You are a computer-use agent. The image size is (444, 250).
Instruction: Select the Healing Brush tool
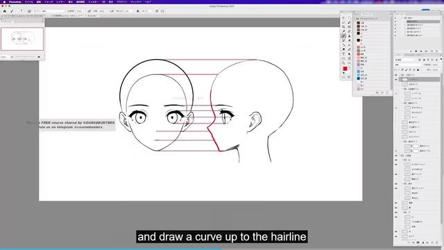tap(349, 31)
